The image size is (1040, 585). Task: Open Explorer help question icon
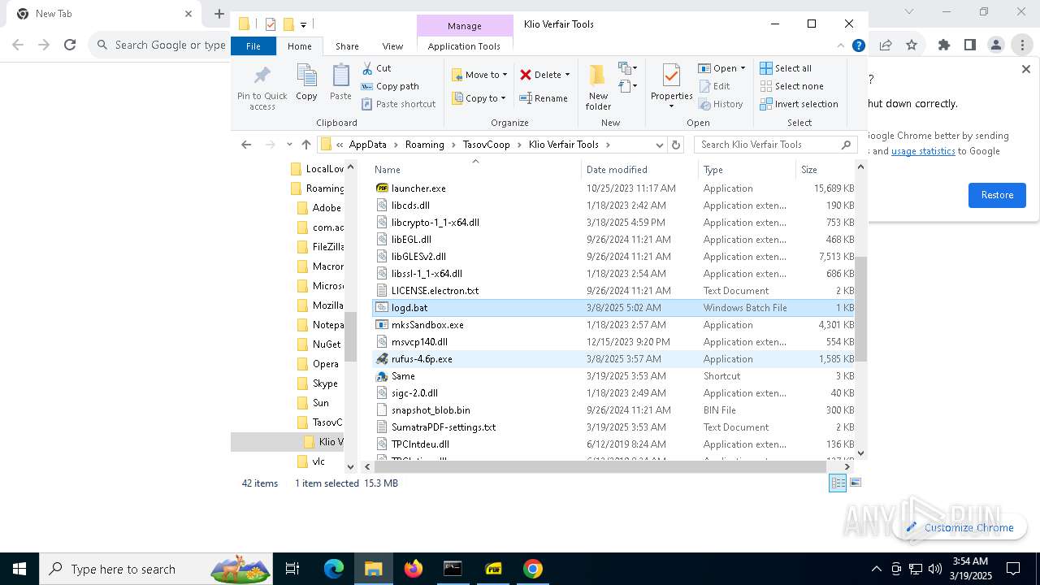point(858,45)
